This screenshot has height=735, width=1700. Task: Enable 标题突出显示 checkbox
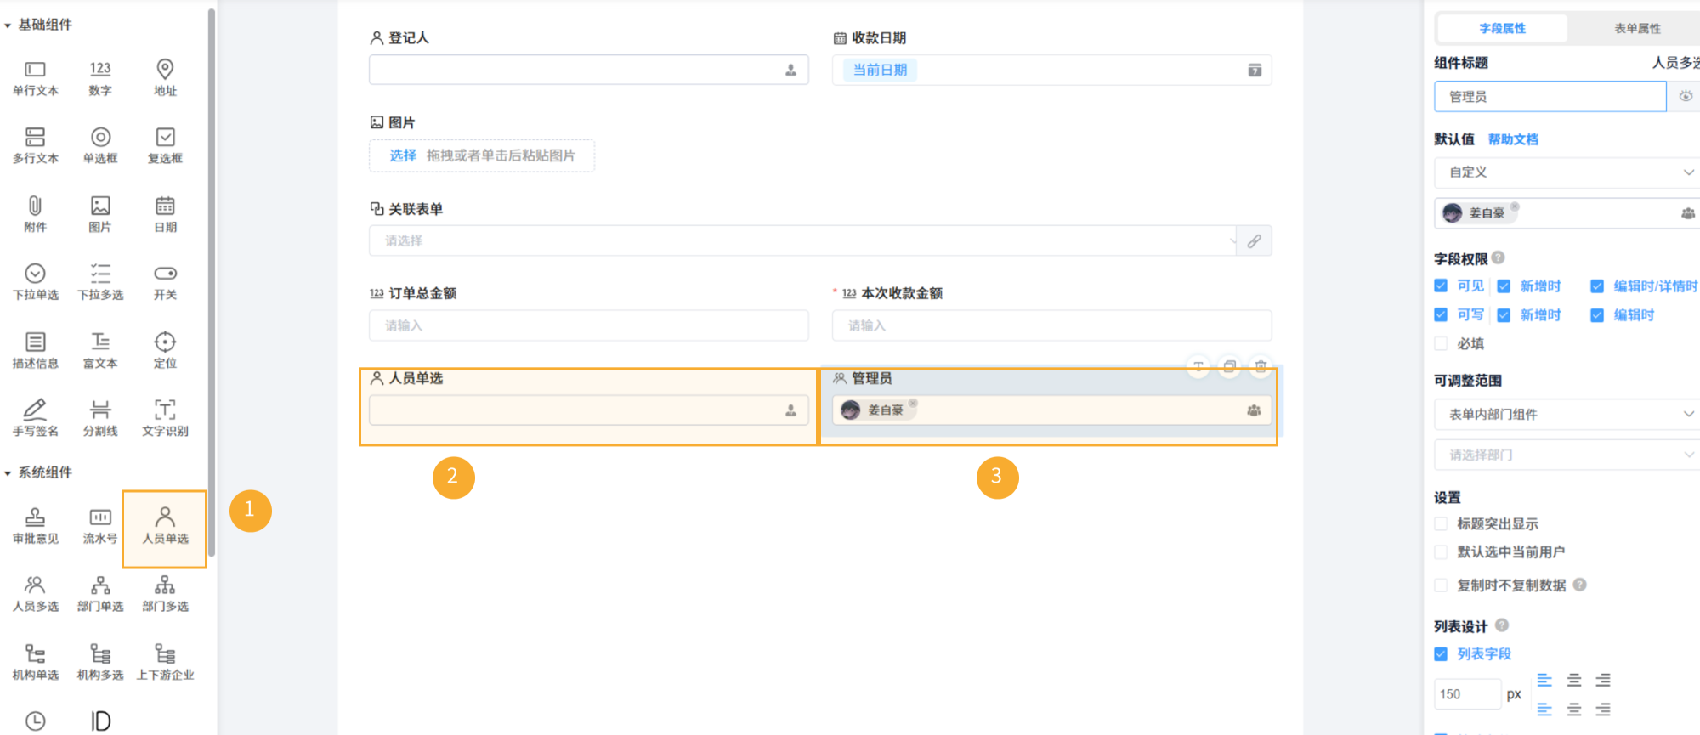1441,523
